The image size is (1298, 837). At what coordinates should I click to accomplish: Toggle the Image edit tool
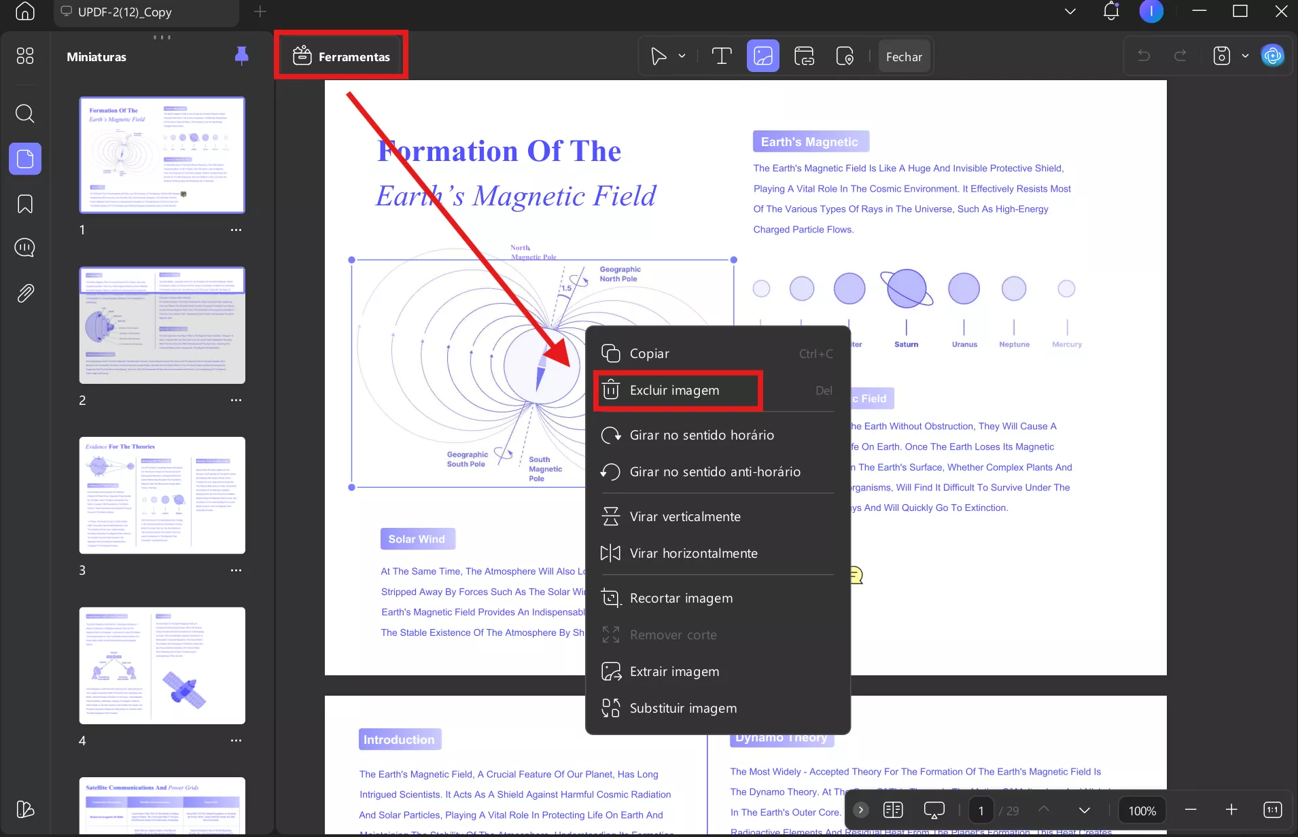tap(763, 56)
